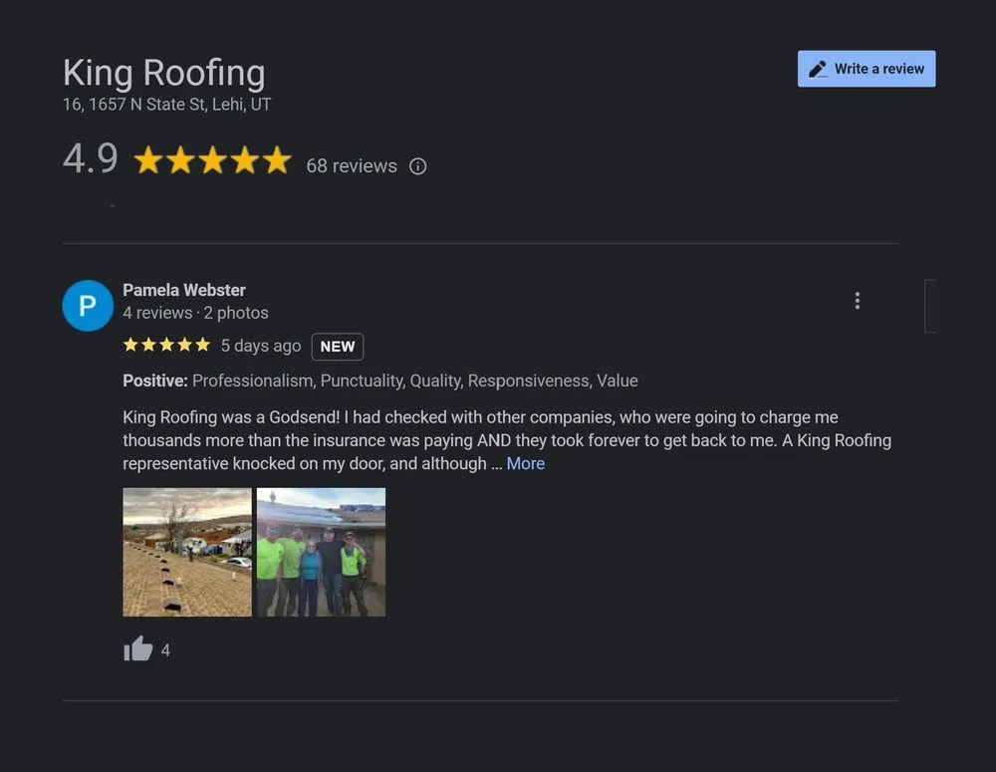Click the 5 days ago timestamp
996x772 pixels.
tap(260, 345)
